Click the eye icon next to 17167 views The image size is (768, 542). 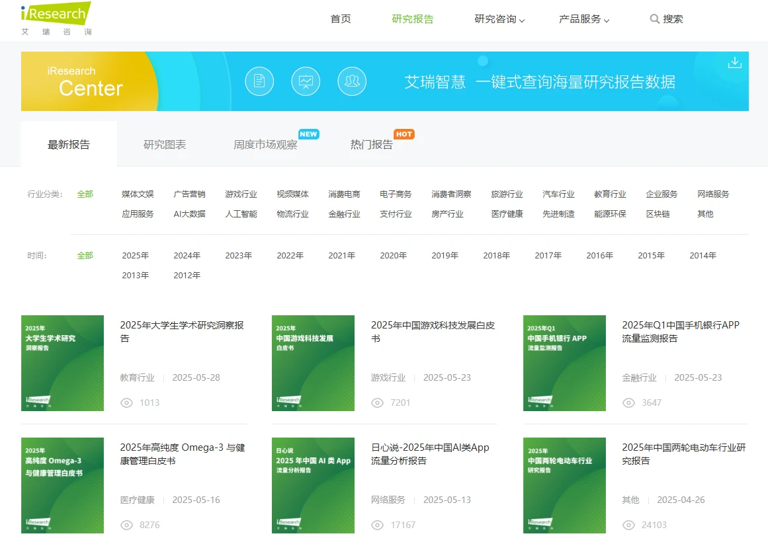click(x=376, y=525)
